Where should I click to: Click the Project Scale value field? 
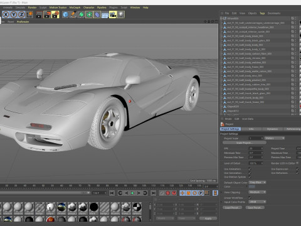(x=255, y=138)
